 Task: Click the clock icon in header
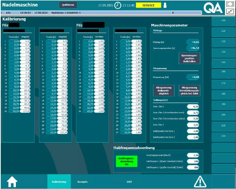(118, 6)
